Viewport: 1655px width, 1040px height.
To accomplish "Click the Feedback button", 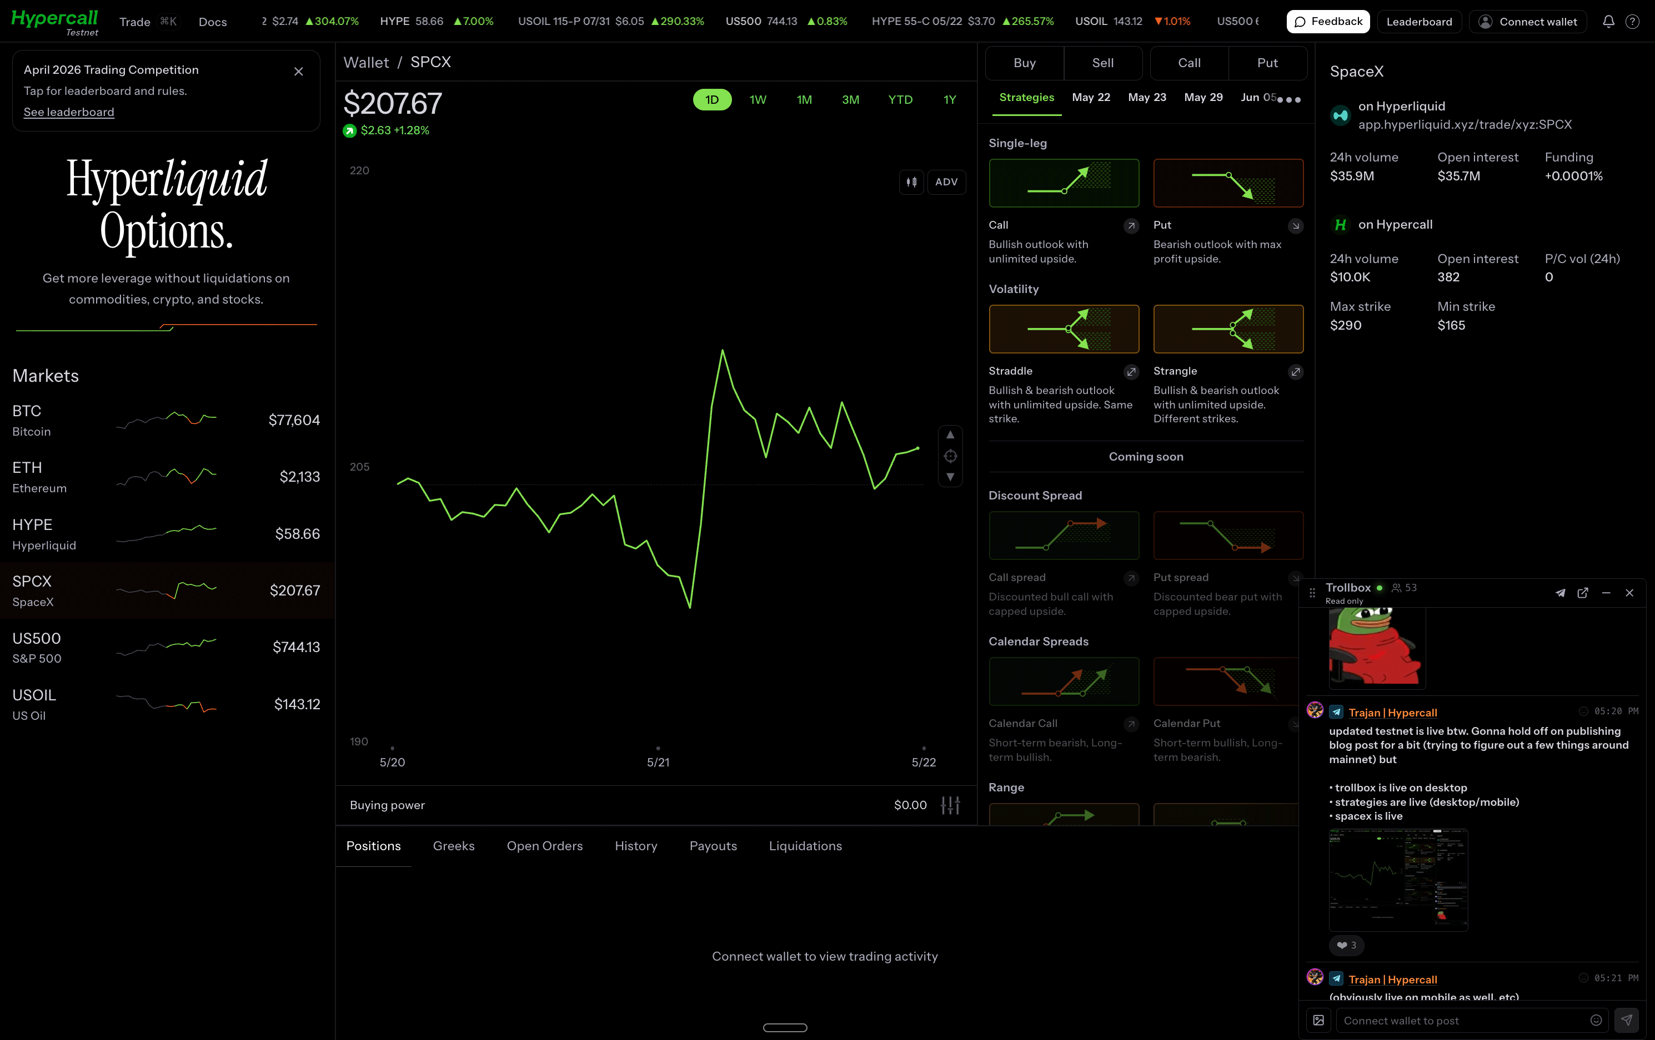I will pyautogui.click(x=1328, y=22).
